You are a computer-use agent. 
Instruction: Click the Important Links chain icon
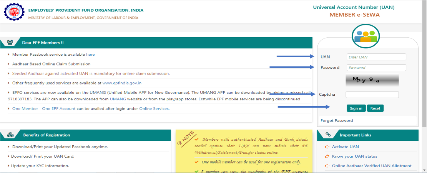coord(328,135)
